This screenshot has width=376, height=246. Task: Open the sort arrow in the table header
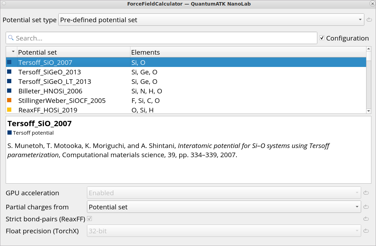click(x=13, y=52)
